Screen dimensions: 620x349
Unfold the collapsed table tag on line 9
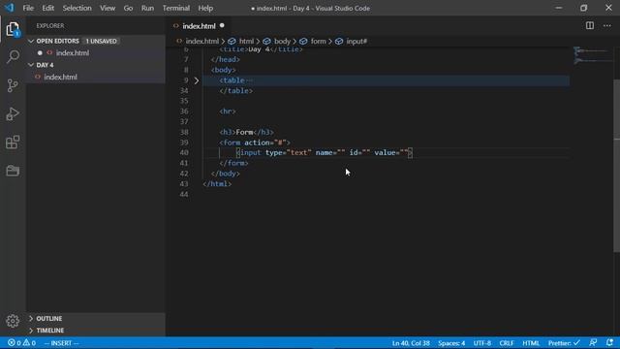(197, 80)
